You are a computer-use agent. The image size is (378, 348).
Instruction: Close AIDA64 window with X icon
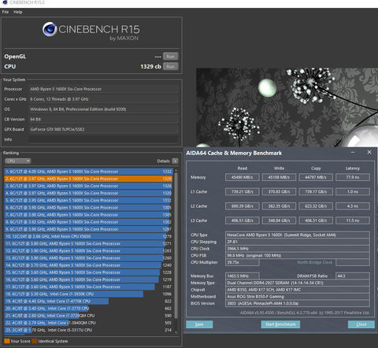point(369,152)
